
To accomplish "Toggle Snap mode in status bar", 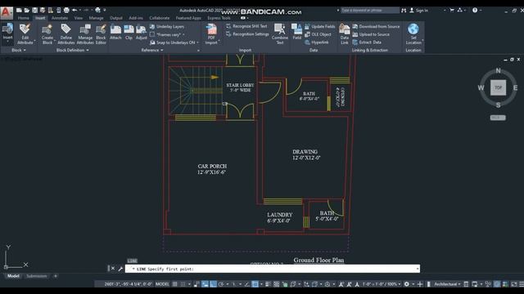I will click(183, 284).
